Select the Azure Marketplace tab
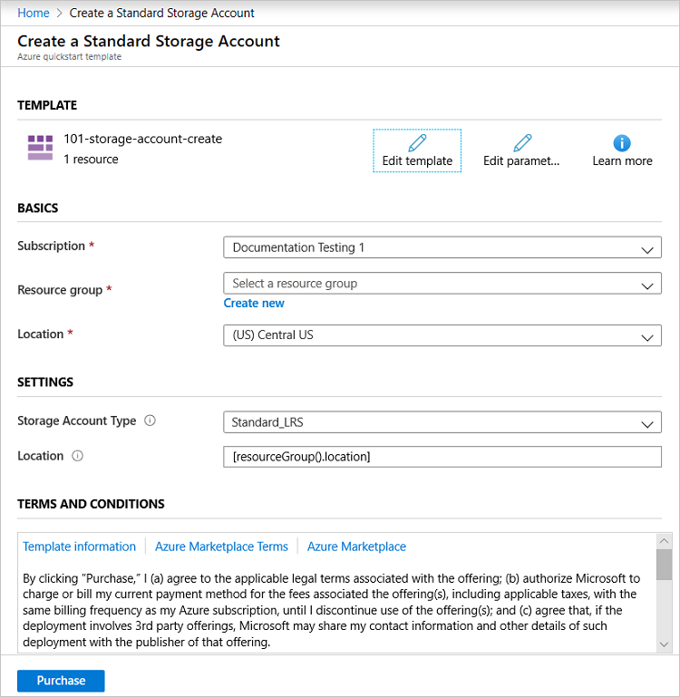Screen dimensions: 680x697 356,547
